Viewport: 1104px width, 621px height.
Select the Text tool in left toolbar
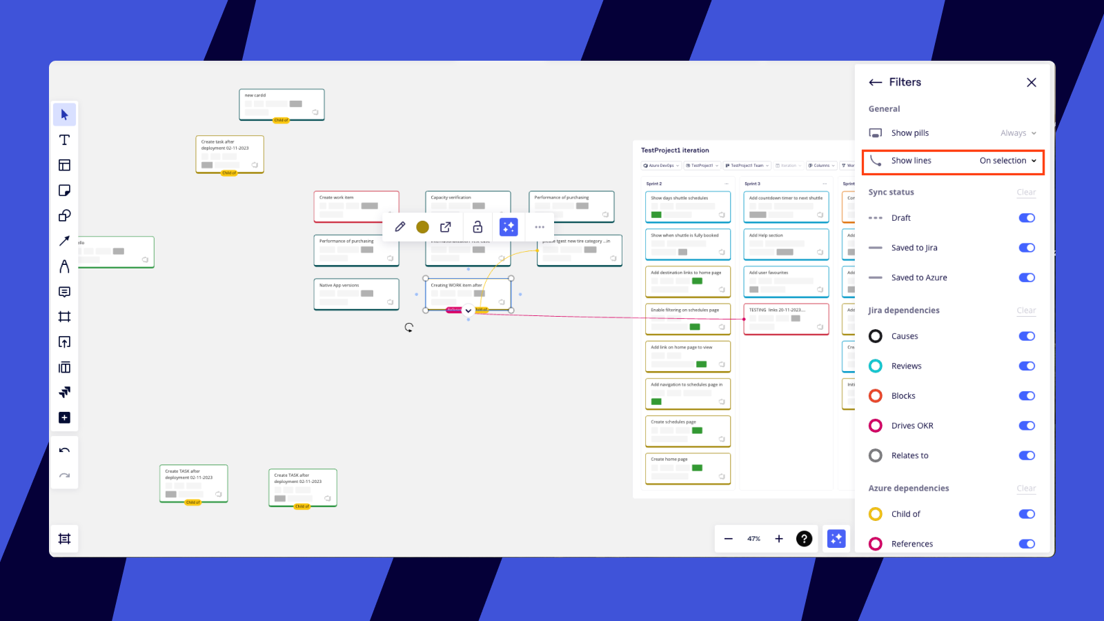pos(64,140)
